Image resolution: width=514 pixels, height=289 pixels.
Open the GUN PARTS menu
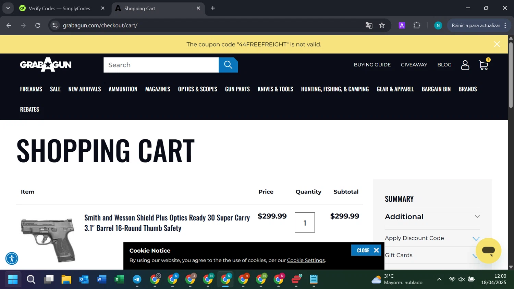click(x=237, y=89)
